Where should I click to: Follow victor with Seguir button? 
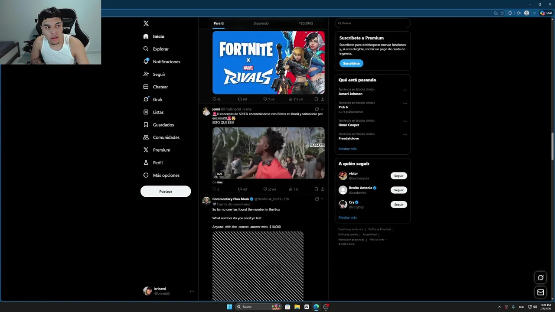tap(399, 175)
